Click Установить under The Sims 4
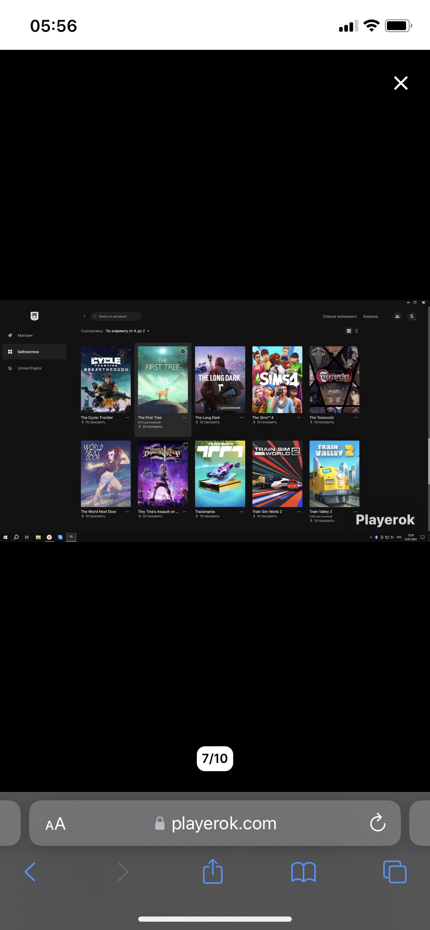This screenshot has height=930, width=430. [265, 422]
